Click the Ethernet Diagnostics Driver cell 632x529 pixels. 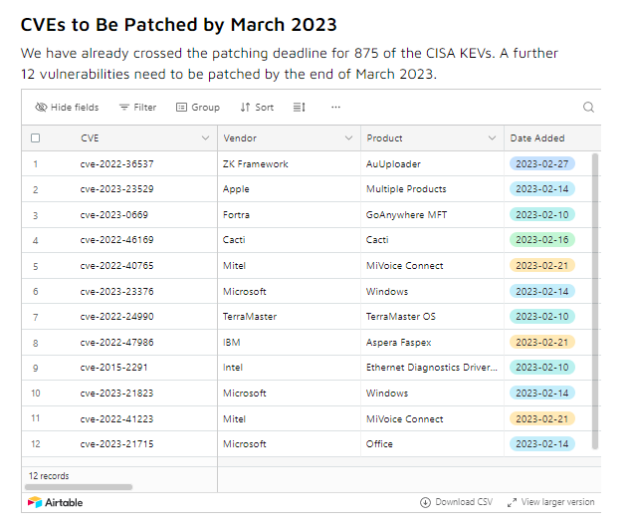point(432,368)
